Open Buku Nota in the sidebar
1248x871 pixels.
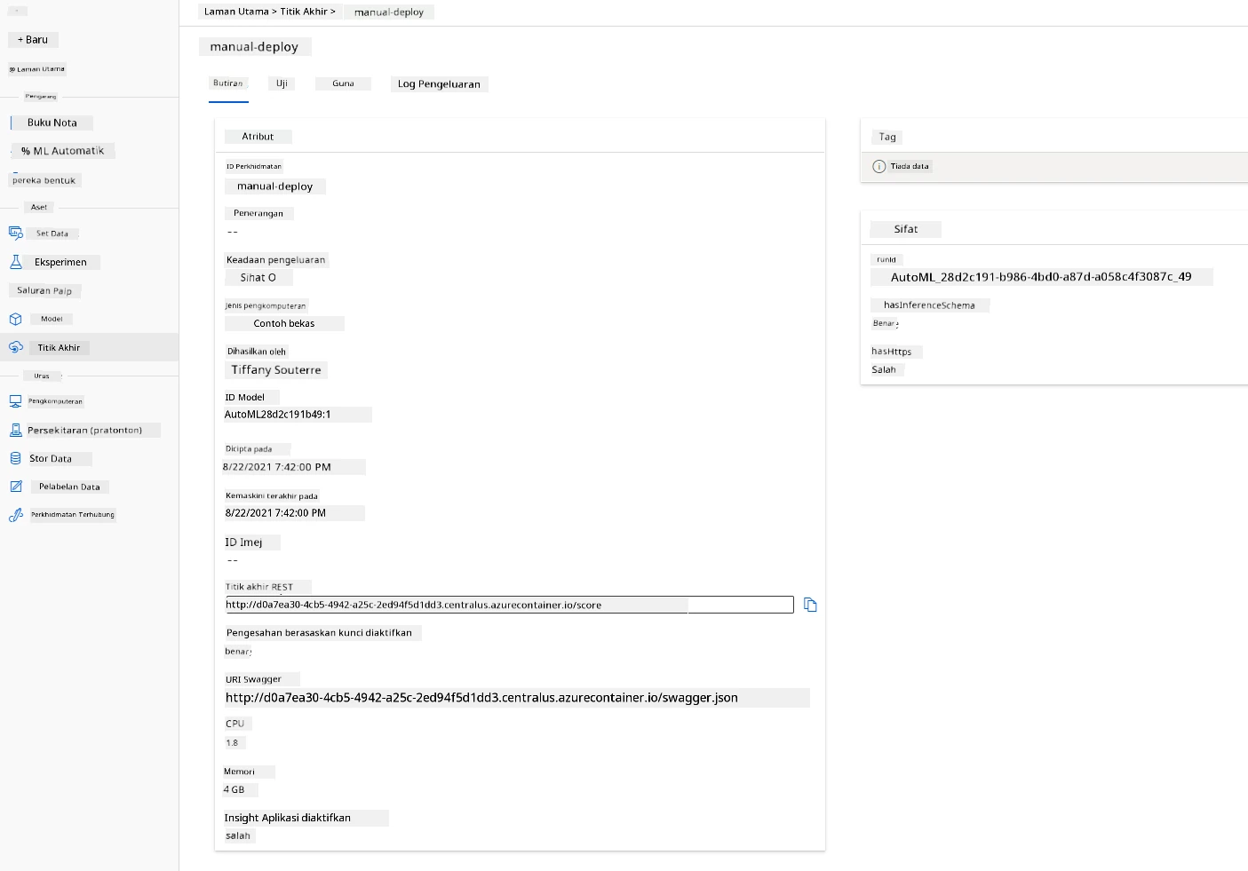(x=52, y=123)
